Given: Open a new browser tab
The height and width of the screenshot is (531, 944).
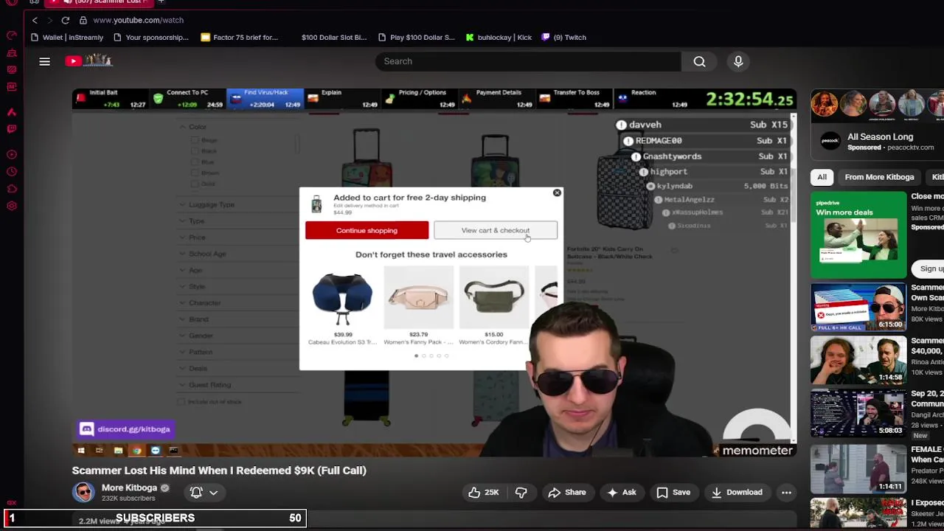Looking at the screenshot, I should coord(161,2).
